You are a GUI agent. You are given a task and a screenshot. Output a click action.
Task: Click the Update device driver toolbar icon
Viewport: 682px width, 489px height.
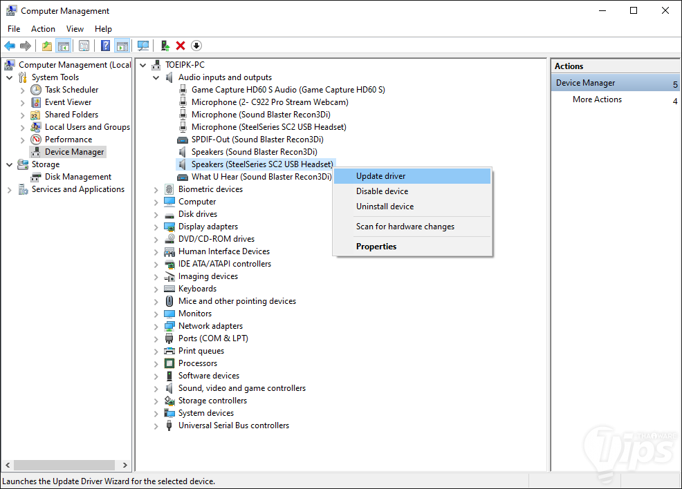point(165,46)
